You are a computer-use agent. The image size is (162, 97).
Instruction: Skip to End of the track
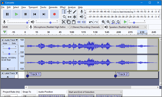coord(44,14)
